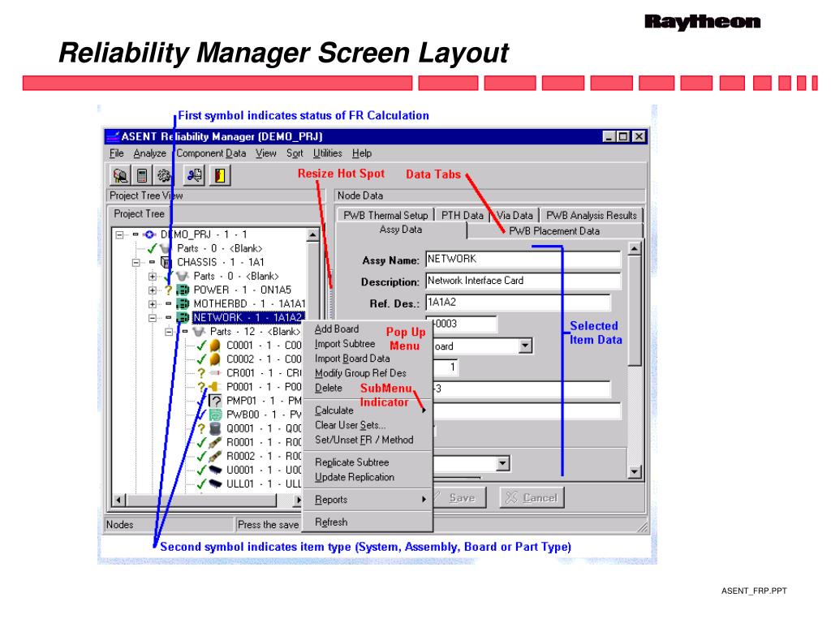The image size is (831, 623).
Task: Click the Description input field
Action: tap(523, 281)
